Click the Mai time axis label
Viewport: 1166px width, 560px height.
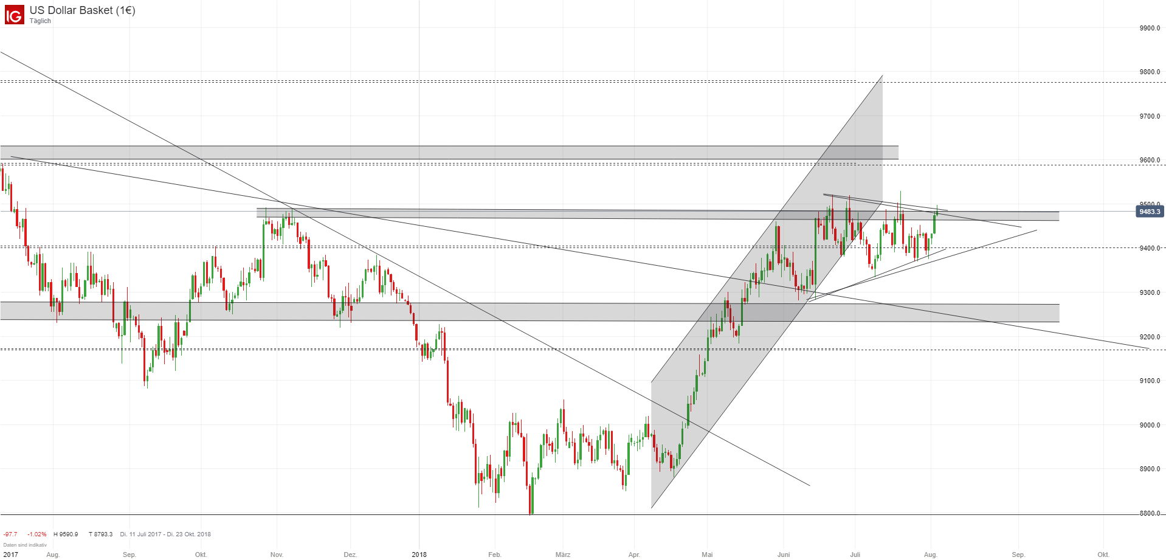pyautogui.click(x=707, y=555)
